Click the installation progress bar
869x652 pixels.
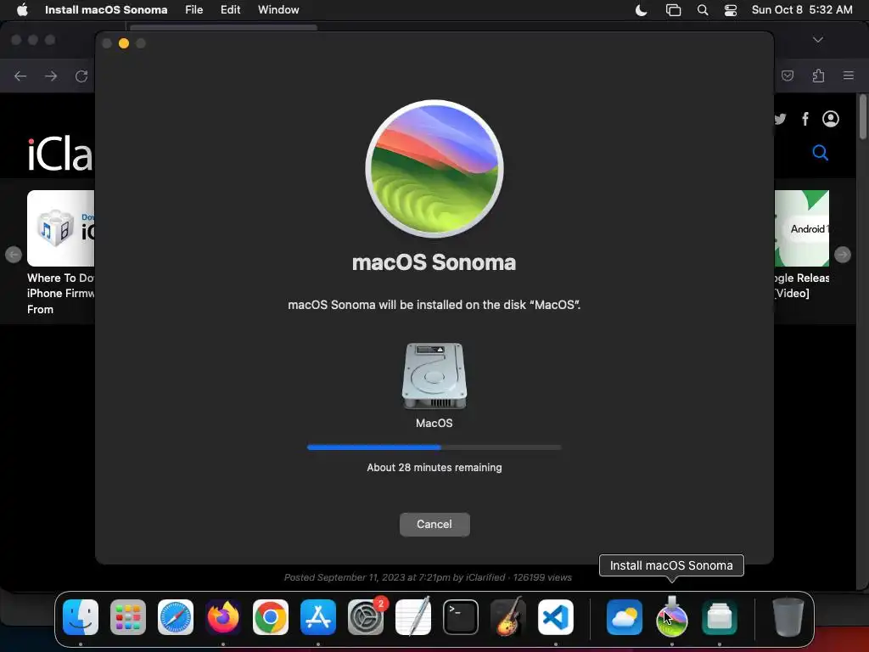coord(434,447)
